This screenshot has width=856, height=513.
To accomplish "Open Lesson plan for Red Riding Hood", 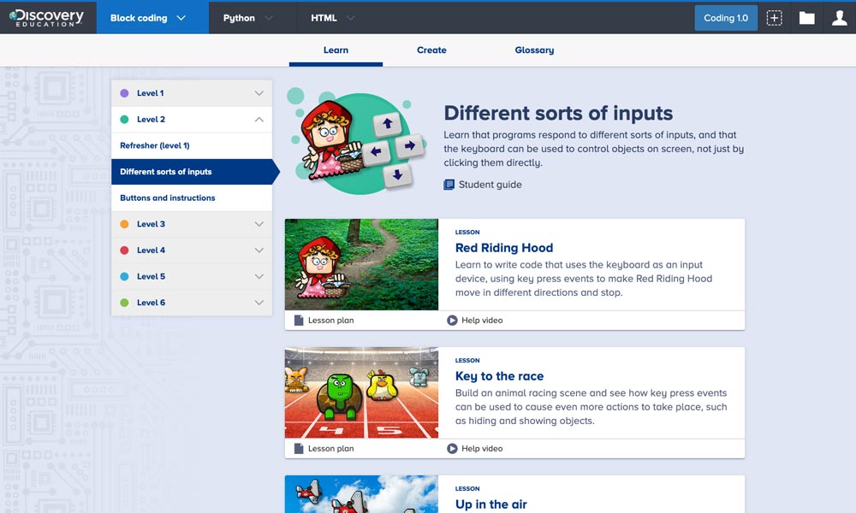I will click(x=330, y=320).
